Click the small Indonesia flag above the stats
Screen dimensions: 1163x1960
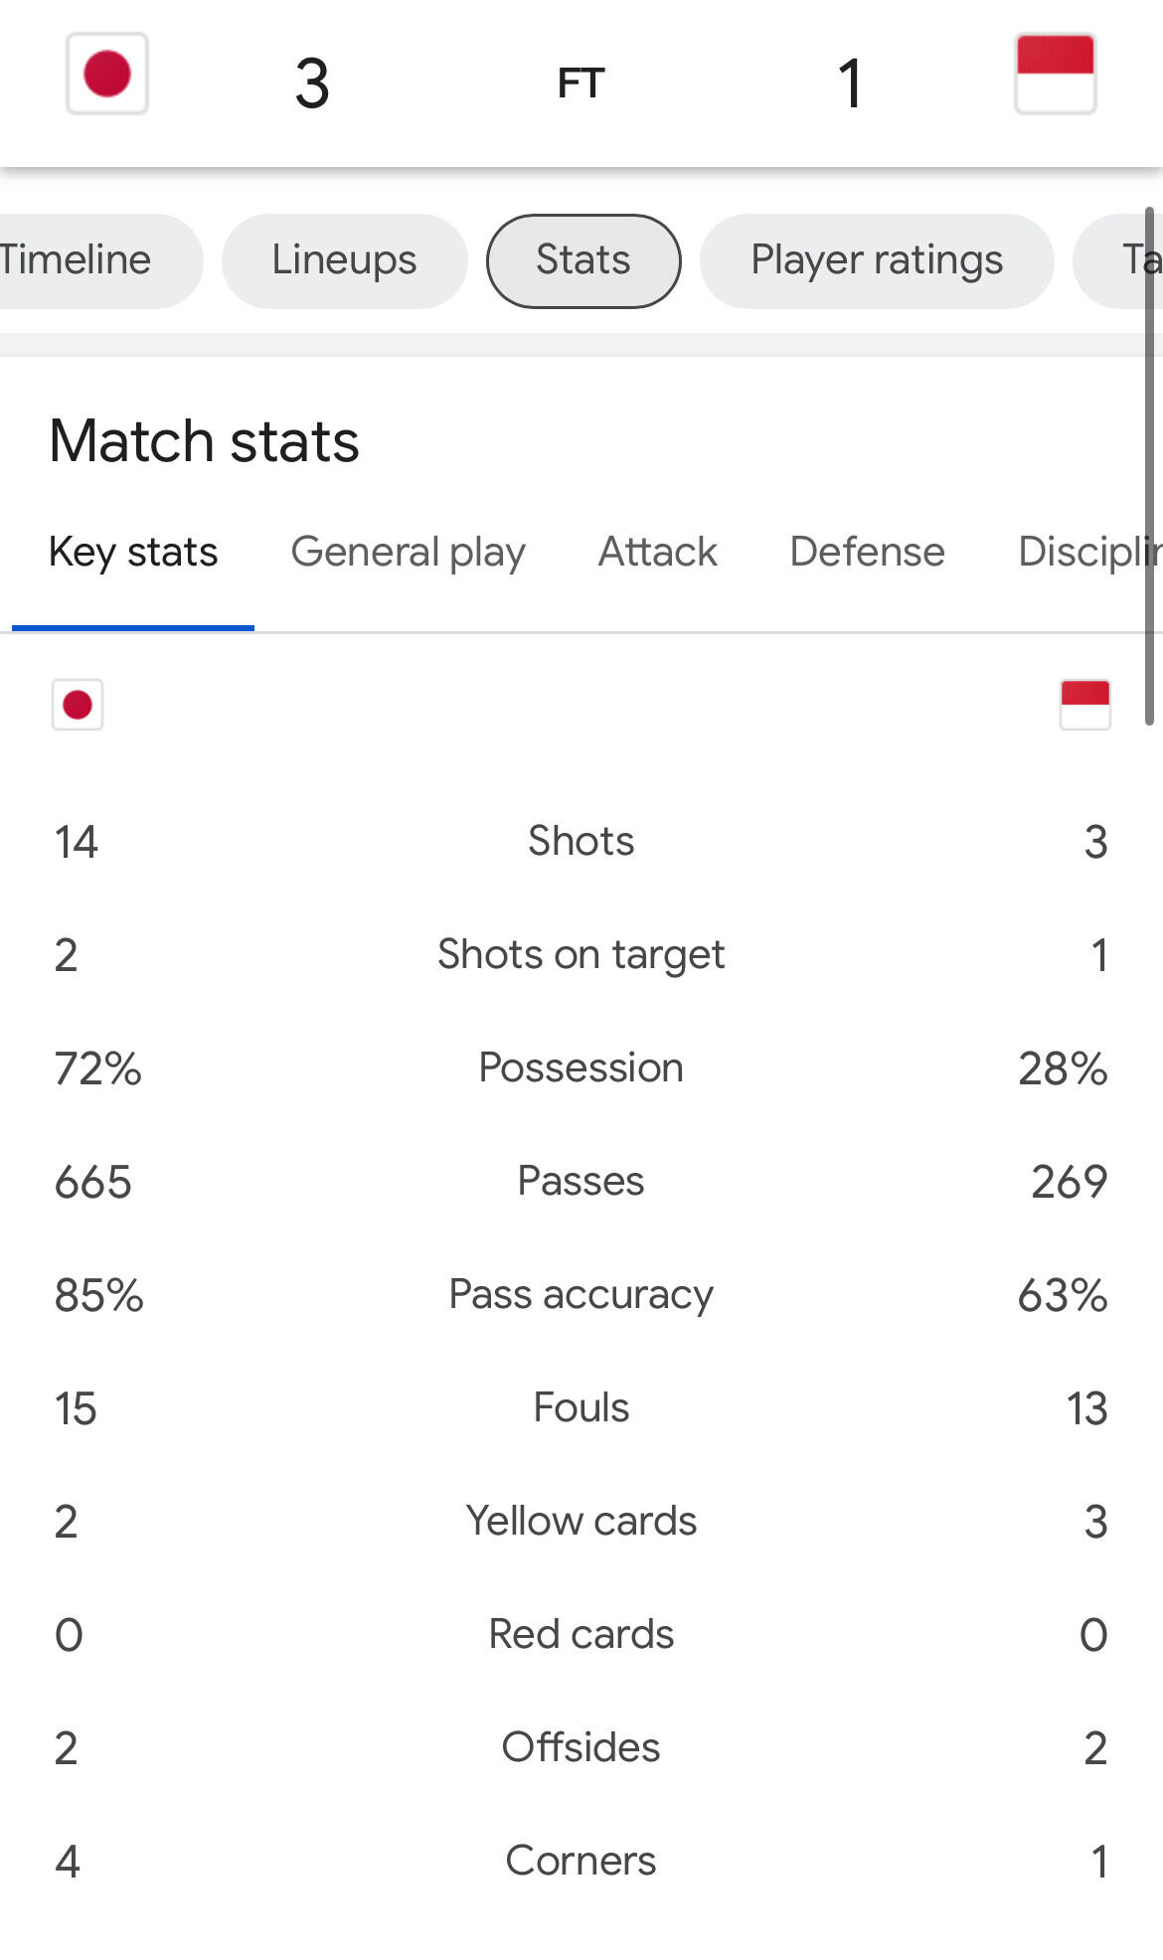1084,705
